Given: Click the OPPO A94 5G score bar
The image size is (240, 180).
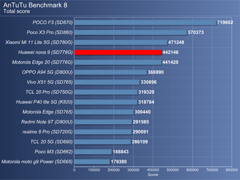Looking at the screenshot, I should click(x=111, y=72).
